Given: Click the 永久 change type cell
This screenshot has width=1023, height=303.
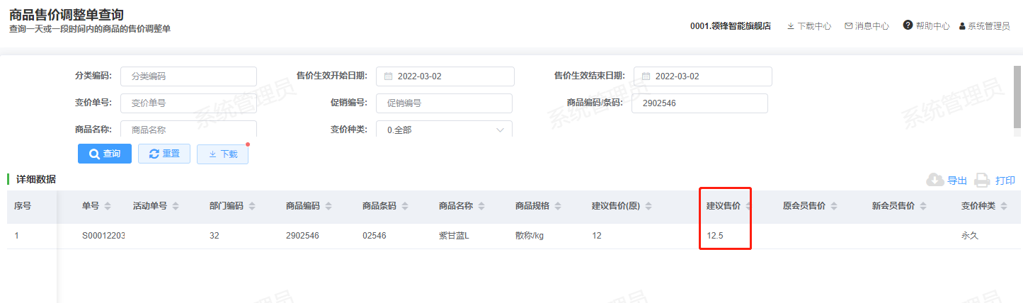Looking at the screenshot, I should tap(969, 236).
